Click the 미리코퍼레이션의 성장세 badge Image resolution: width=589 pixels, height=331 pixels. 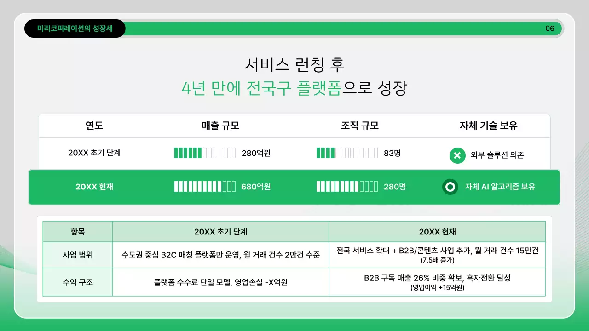(x=75, y=28)
